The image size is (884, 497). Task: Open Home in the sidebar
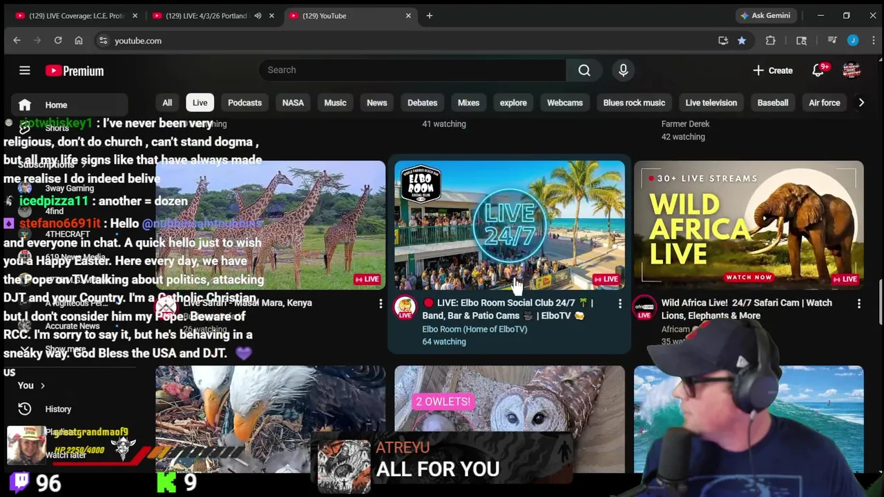(69, 105)
